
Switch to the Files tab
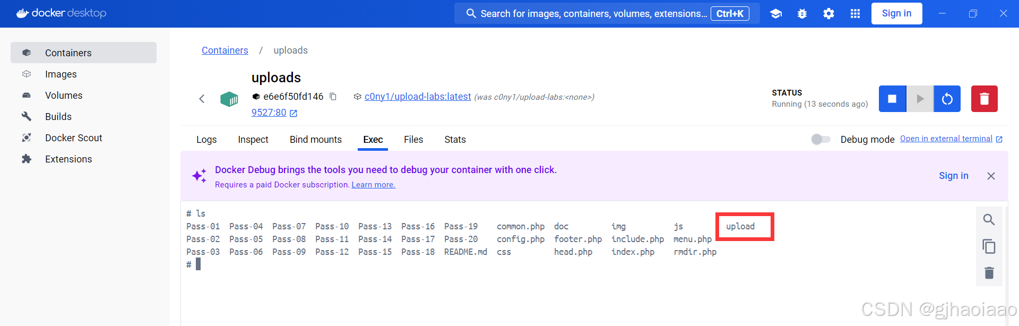pyautogui.click(x=413, y=140)
